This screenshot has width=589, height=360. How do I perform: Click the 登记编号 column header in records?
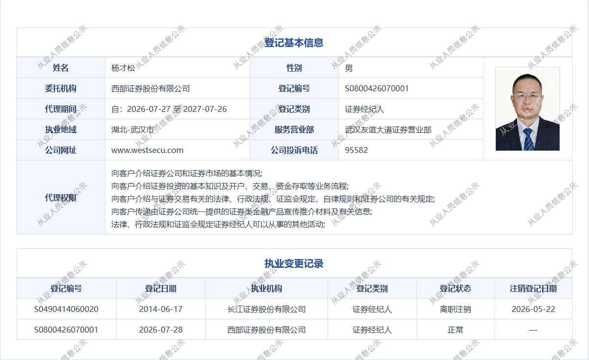pyautogui.click(x=66, y=288)
